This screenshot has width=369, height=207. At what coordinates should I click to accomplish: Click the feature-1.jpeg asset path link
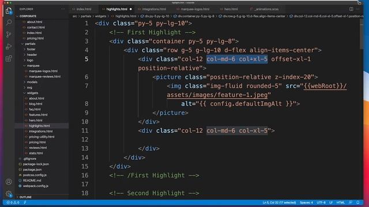click(x=217, y=95)
